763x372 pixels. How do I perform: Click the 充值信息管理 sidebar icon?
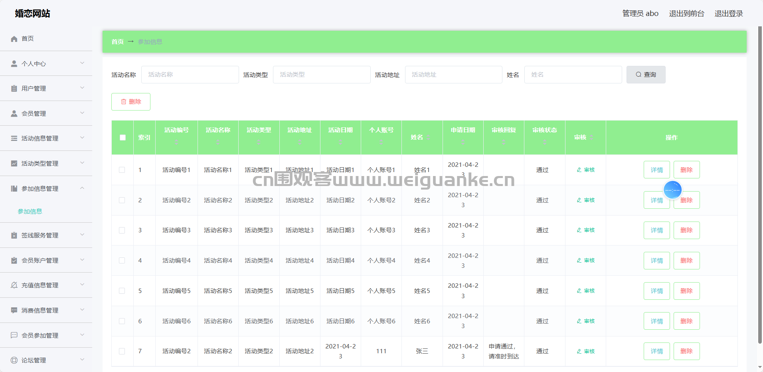click(14, 285)
